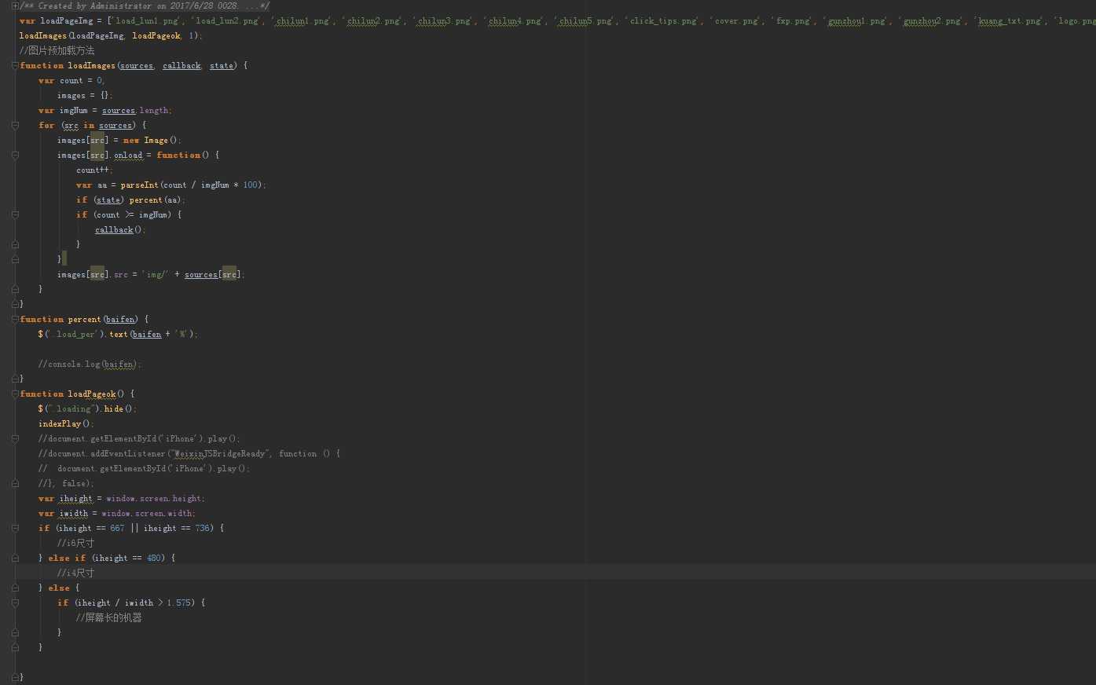Click the number 480 in else-if
The image size is (1096, 685).
154,558
